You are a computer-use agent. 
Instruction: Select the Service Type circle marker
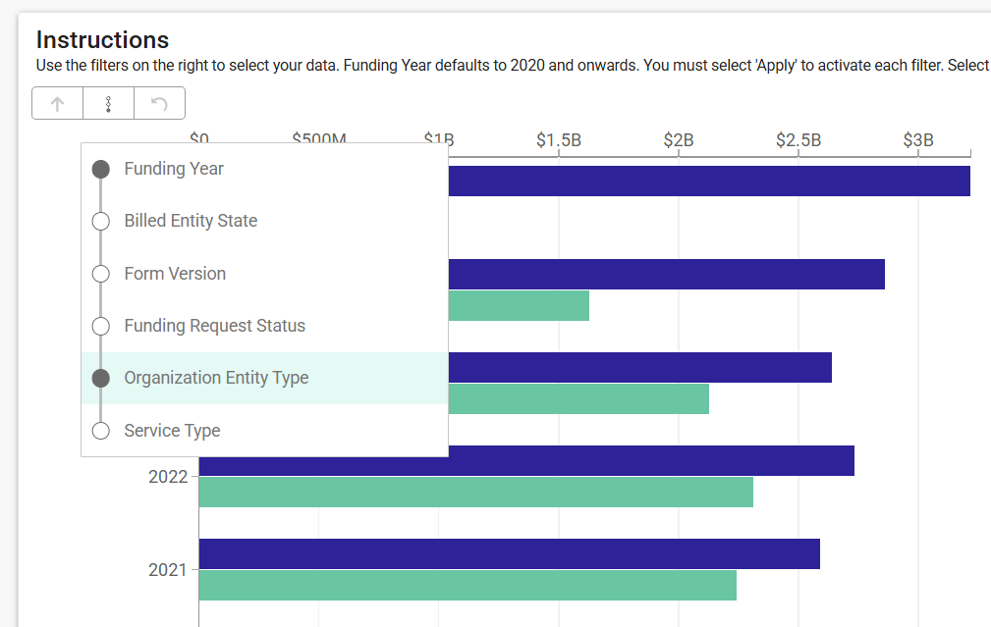[100, 431]
